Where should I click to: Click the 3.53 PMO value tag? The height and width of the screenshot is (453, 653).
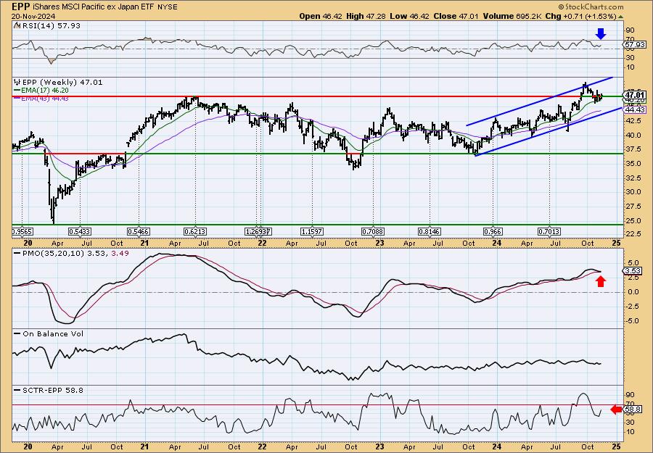[634, 271]
